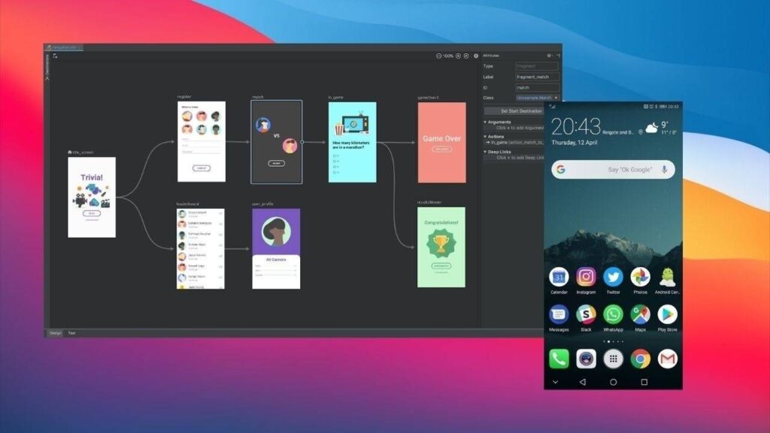
Task: Collapse the Arguments section
Action: [485, 122]
